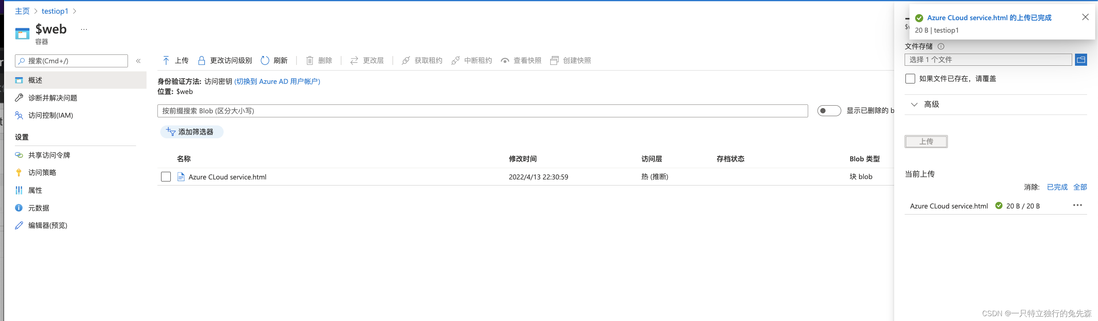This screenshot has width=1098, height=321.
Task: Click the lock icon for 更改访问级别
Action: click(201, 60)
